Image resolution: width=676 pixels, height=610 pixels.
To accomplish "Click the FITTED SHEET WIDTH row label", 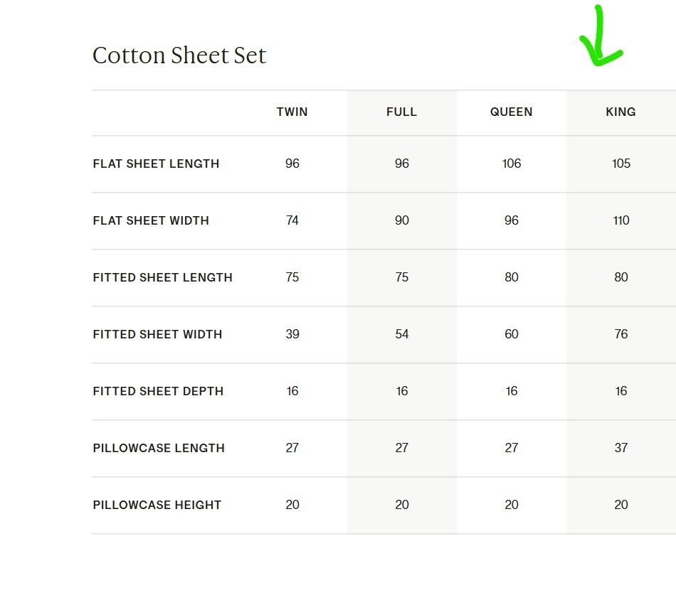I will pos(157,334).
